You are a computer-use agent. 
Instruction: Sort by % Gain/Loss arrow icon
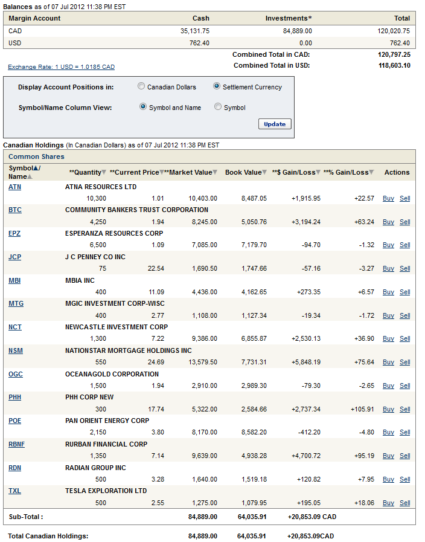(x=371, y=173)
